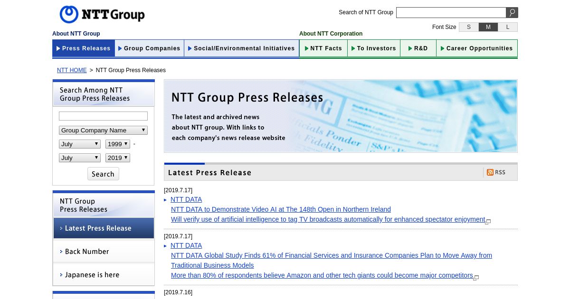570x299 pixels.
Task: Open Social/Environmental Initiatives menu tab
Action: tap(241, 48)
